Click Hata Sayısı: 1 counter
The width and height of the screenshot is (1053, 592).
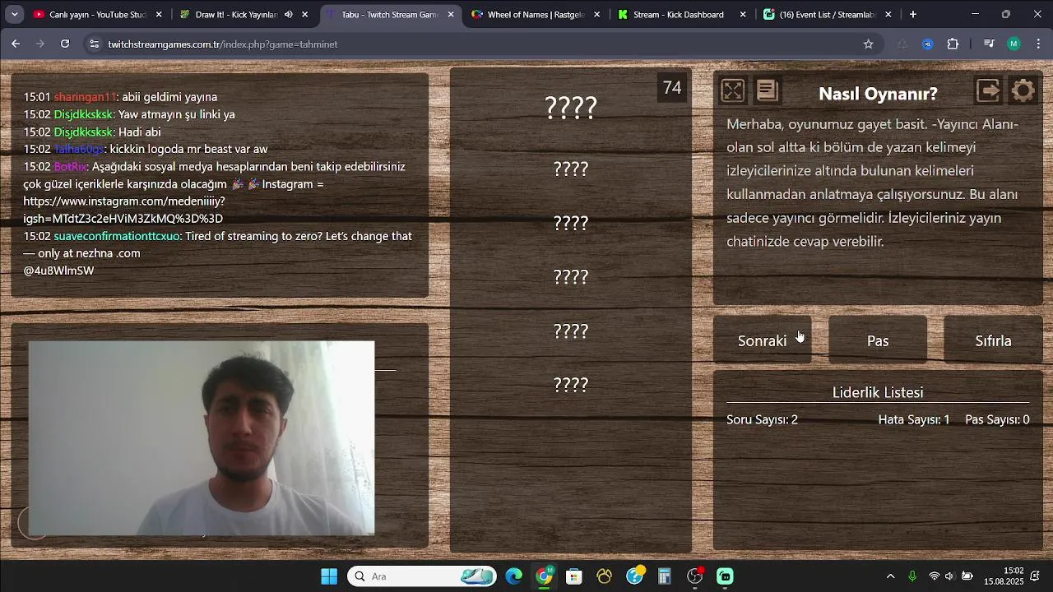(x=913, y=419)
